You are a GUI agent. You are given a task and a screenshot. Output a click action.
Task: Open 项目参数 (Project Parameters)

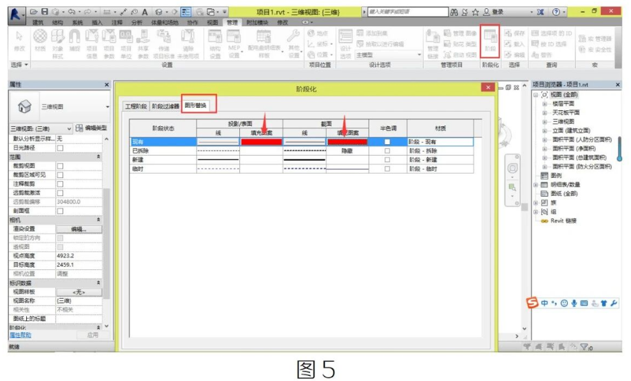pos(108,43)
